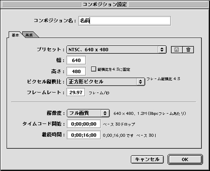Click the フレームレート field showing 29.97
Screen dimensions: 210x171
point(76,92)
